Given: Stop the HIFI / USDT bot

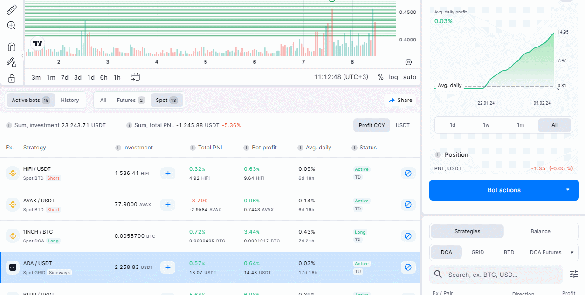Looking at the screenshot, I should coord(408,173).
